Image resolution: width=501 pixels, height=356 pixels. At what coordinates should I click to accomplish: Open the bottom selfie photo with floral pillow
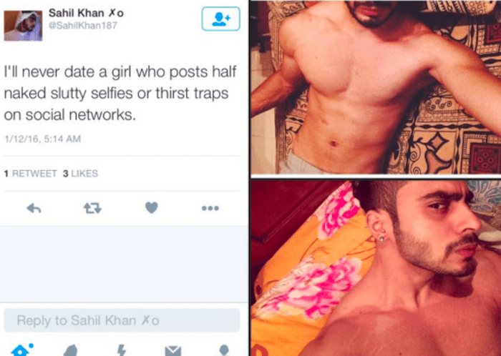376,268
